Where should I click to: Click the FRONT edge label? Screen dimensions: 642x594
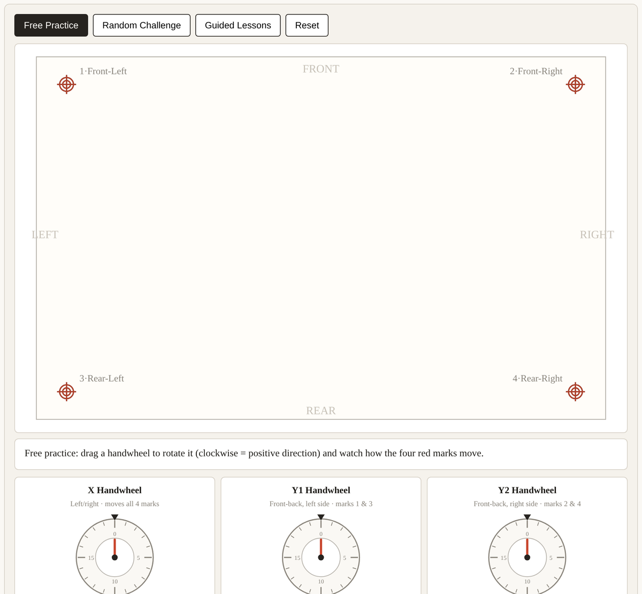pyautogui.click(x=321, y=69)
